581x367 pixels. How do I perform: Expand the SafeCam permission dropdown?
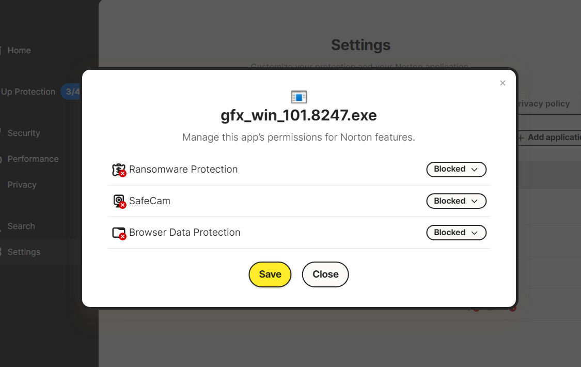pos(456,201)
